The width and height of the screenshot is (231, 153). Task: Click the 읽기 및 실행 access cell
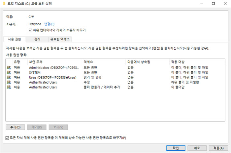tap(92, 77)
